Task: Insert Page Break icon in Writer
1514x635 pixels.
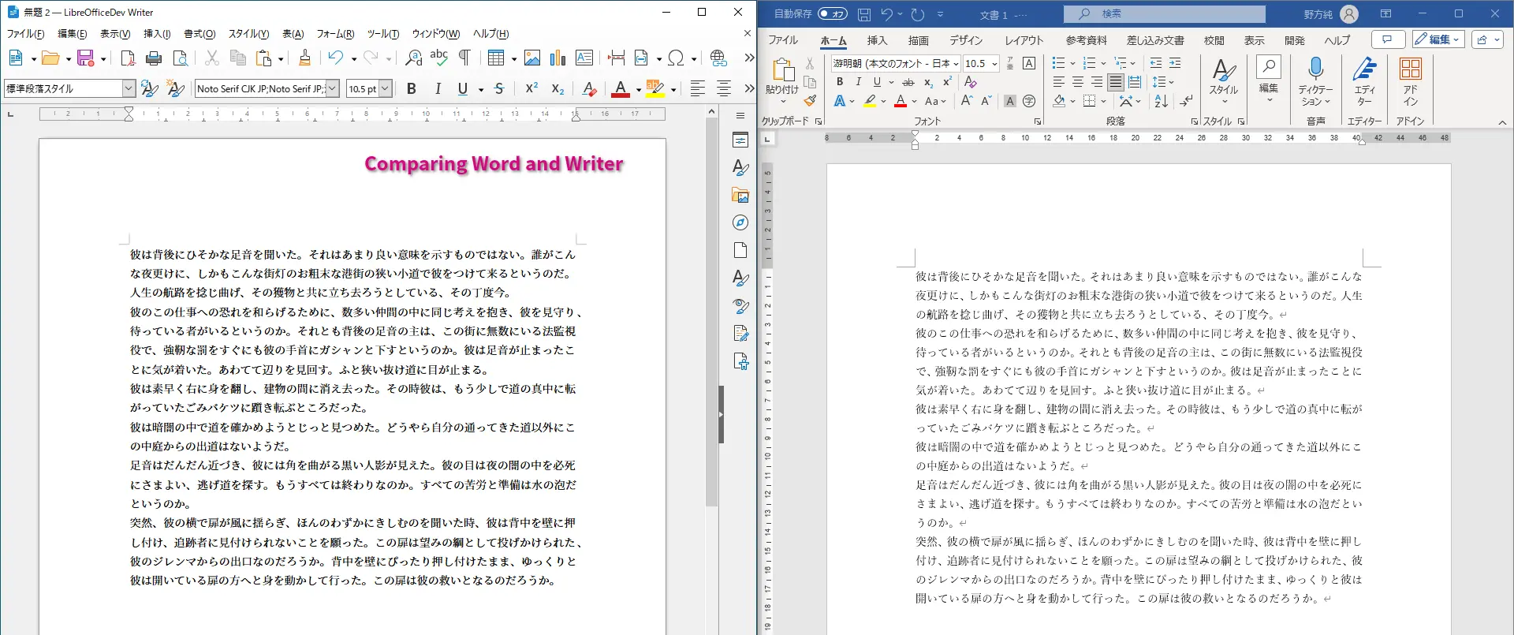Action: tap(617, 58)
